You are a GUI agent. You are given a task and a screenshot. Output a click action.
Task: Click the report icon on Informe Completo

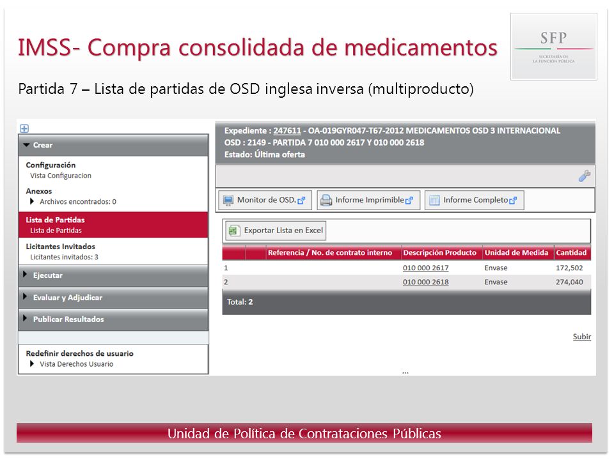434,200
